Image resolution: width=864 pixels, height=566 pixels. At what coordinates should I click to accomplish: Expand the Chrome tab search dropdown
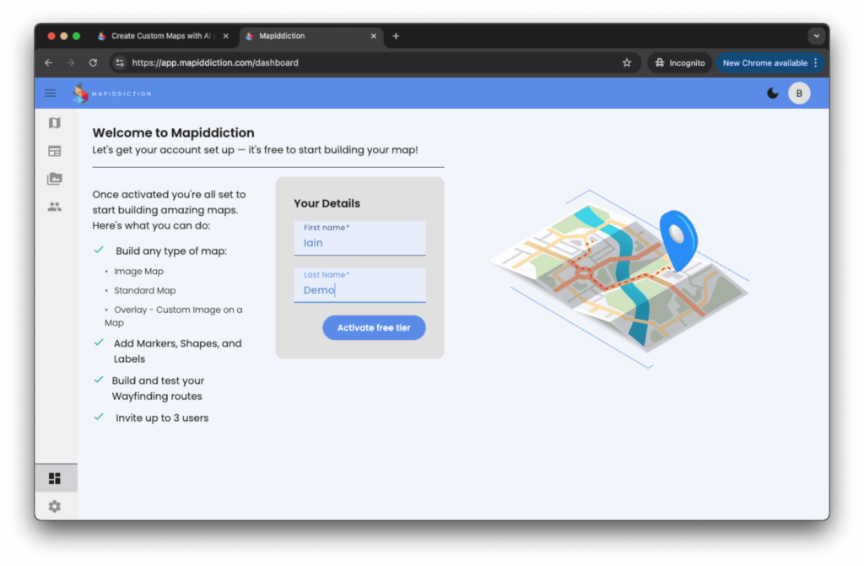pos(816,36)
